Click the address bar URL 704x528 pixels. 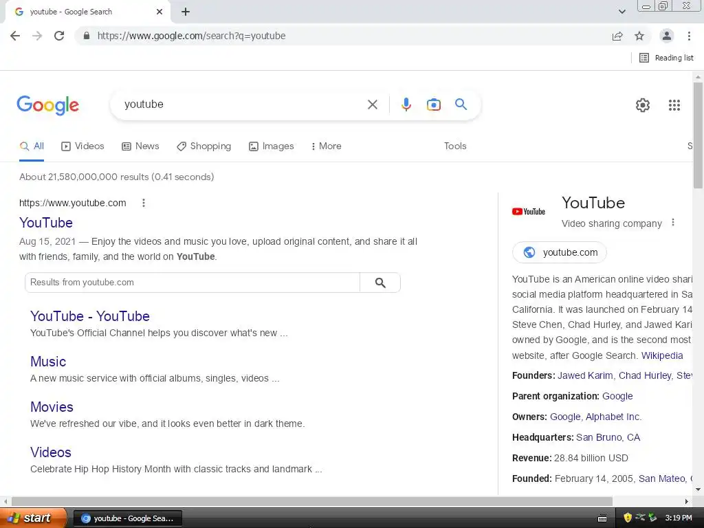pyautogui.click(x=191, y=36)
